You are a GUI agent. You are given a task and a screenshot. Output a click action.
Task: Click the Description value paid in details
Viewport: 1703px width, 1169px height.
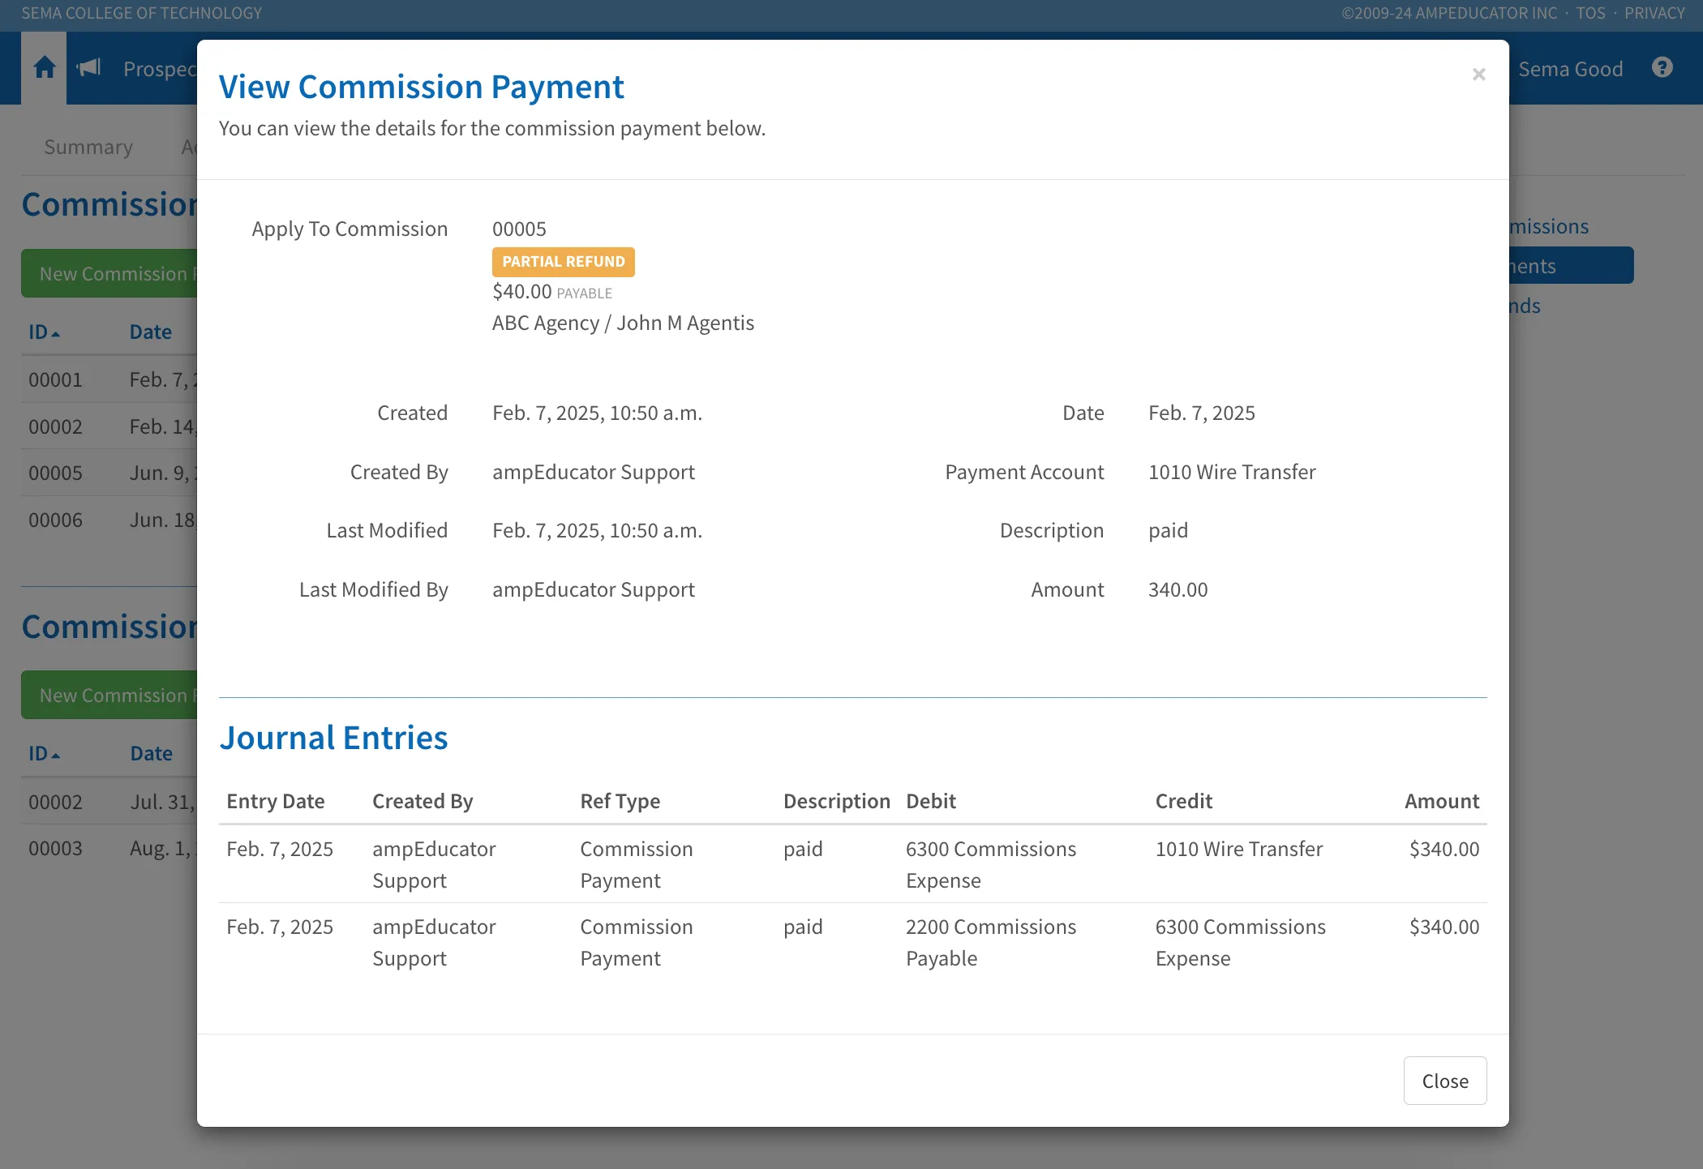1168,530
